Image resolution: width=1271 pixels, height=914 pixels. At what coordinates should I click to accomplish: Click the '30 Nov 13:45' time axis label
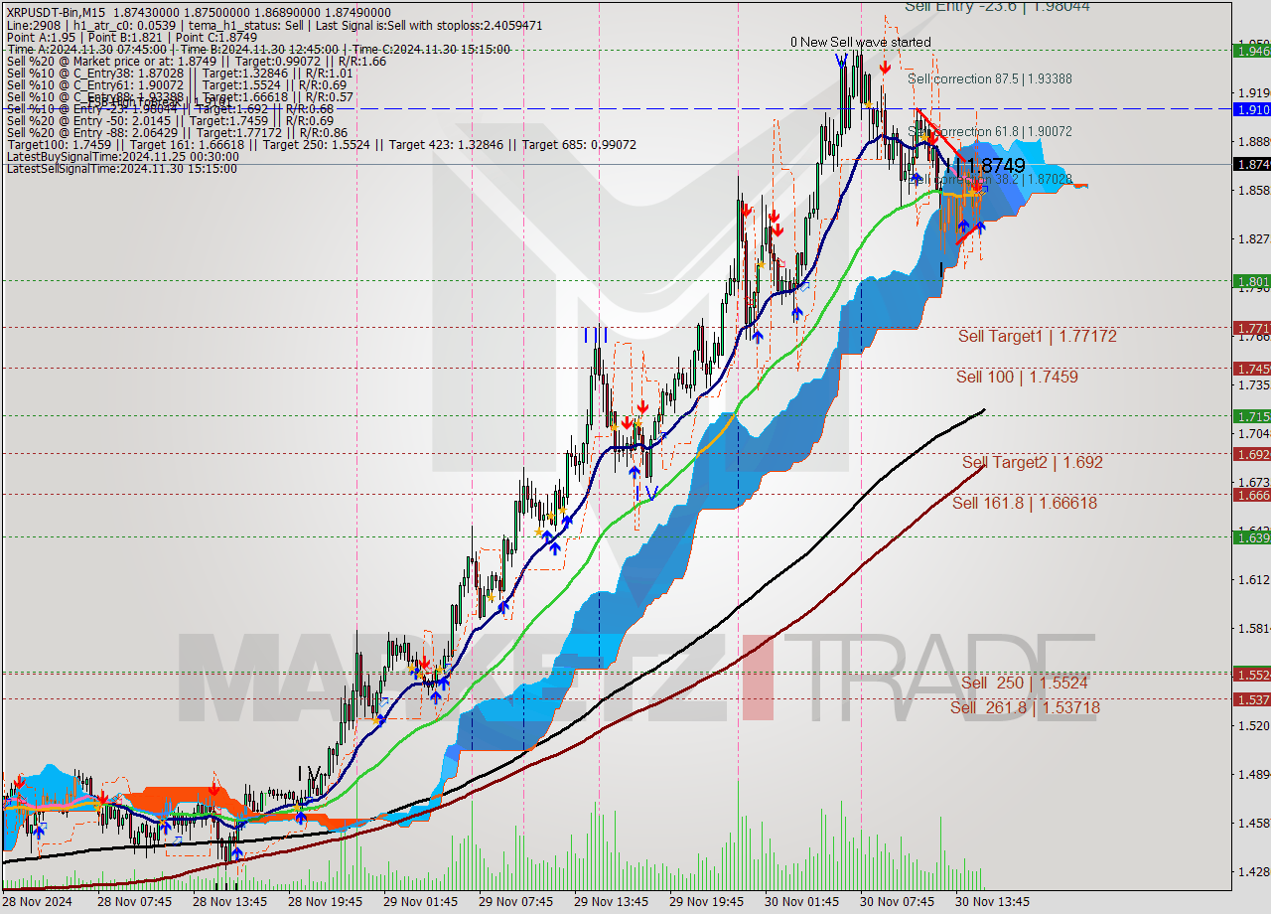point(994,902)
